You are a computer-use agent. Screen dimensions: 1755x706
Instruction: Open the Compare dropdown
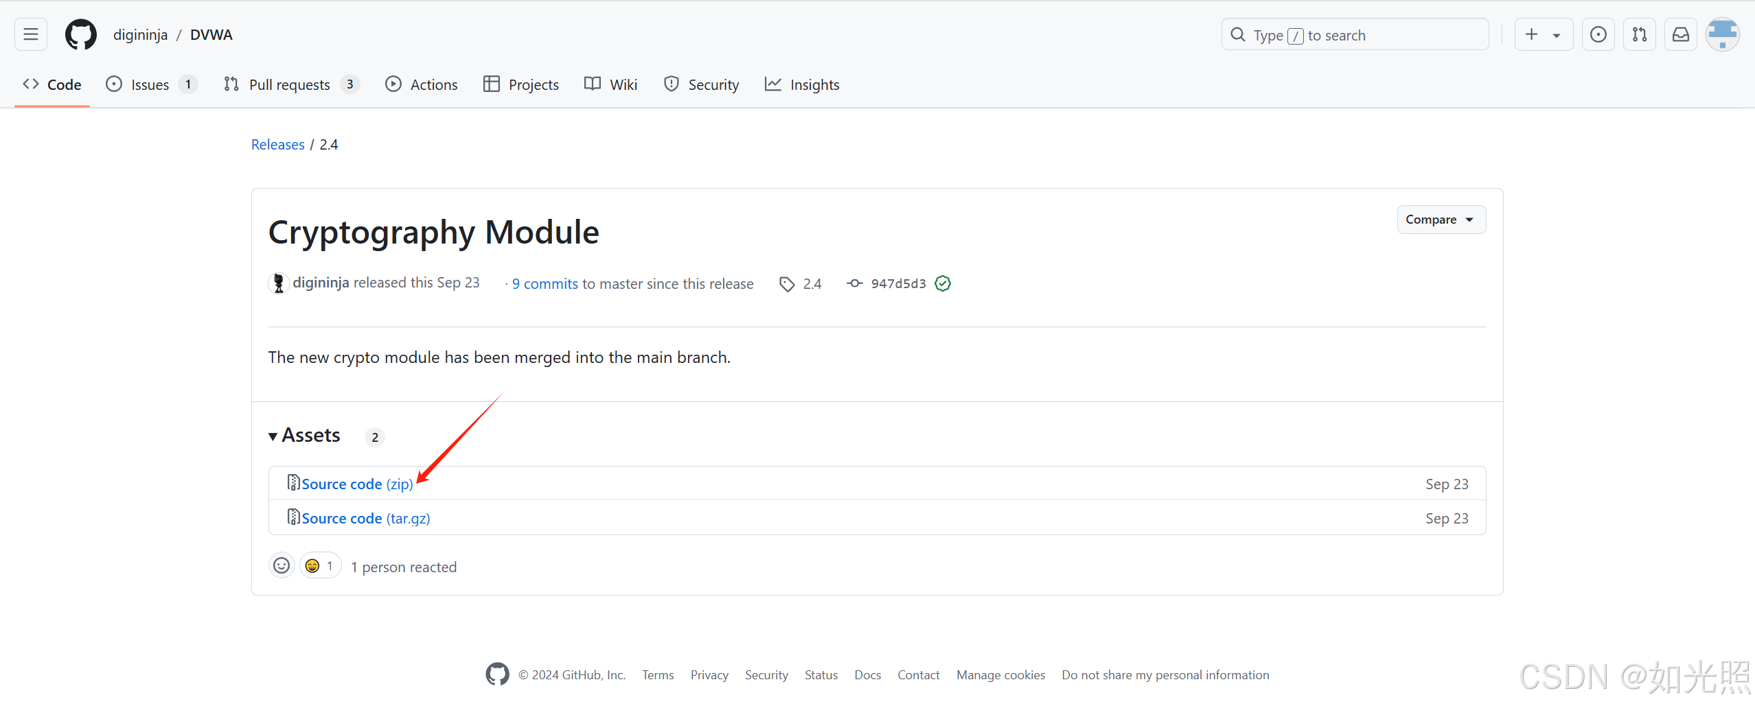tap(1441, 220)
